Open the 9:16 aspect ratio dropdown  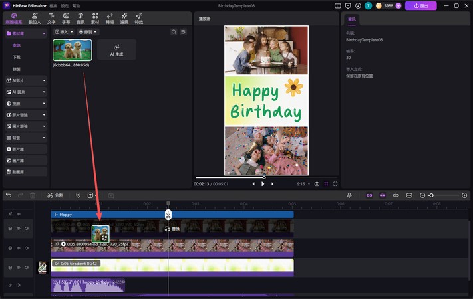(x=303, y=184)
